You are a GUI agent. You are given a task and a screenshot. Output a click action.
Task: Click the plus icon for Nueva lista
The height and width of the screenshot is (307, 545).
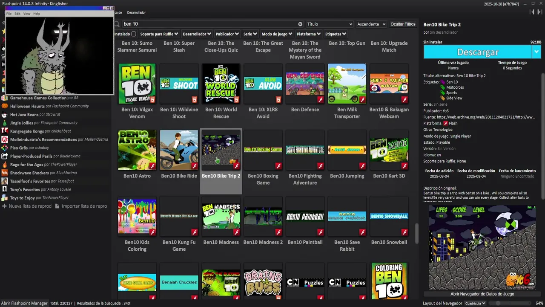(4, 206)
